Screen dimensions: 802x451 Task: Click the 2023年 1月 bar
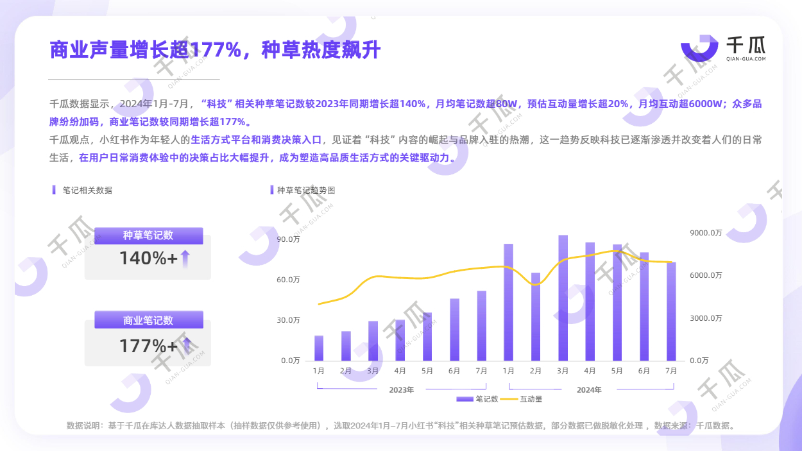pyautogui.click(x=319, y=348)
